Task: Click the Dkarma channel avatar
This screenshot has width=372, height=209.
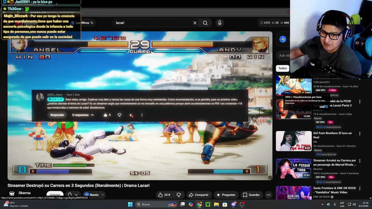Action: click(12, 194)
